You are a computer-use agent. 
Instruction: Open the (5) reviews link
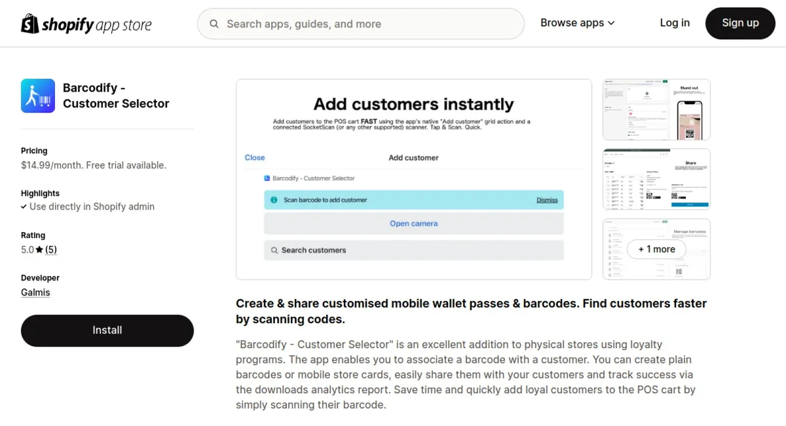click(x=51, y=250)
